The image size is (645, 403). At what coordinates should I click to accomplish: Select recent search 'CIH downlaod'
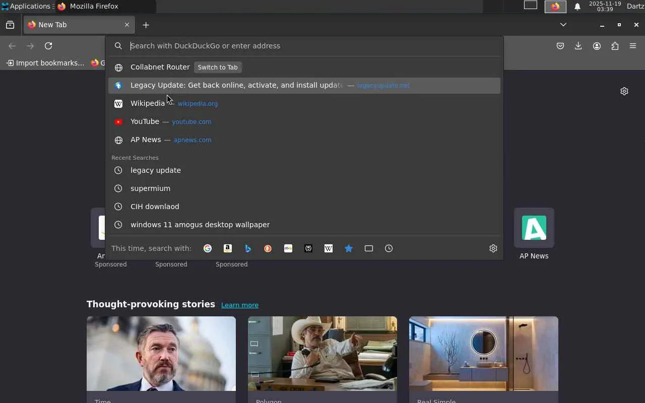[x=304, y=207]
